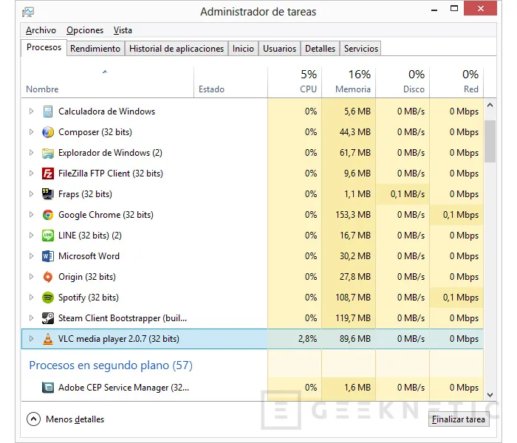Viewport: 517px width, 443px height.
Task: Click the Origin orange icon
Action: [x=48, y=277]
